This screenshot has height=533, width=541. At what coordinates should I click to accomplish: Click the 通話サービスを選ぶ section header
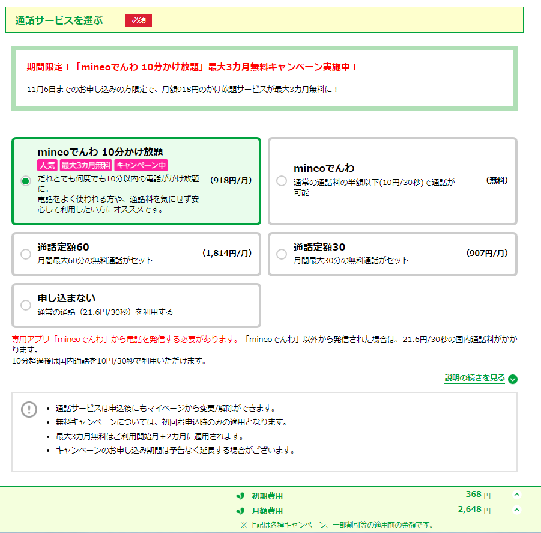coord(59,20)
